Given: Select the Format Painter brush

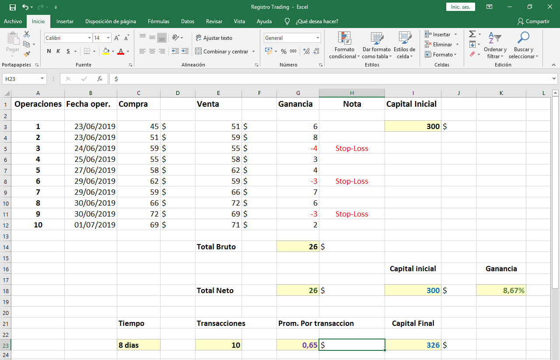Looking at the screenshot, I should (x=27, y=54).
